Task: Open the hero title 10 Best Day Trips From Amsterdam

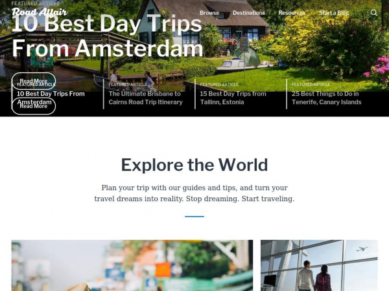Action: tap(107, 36)
